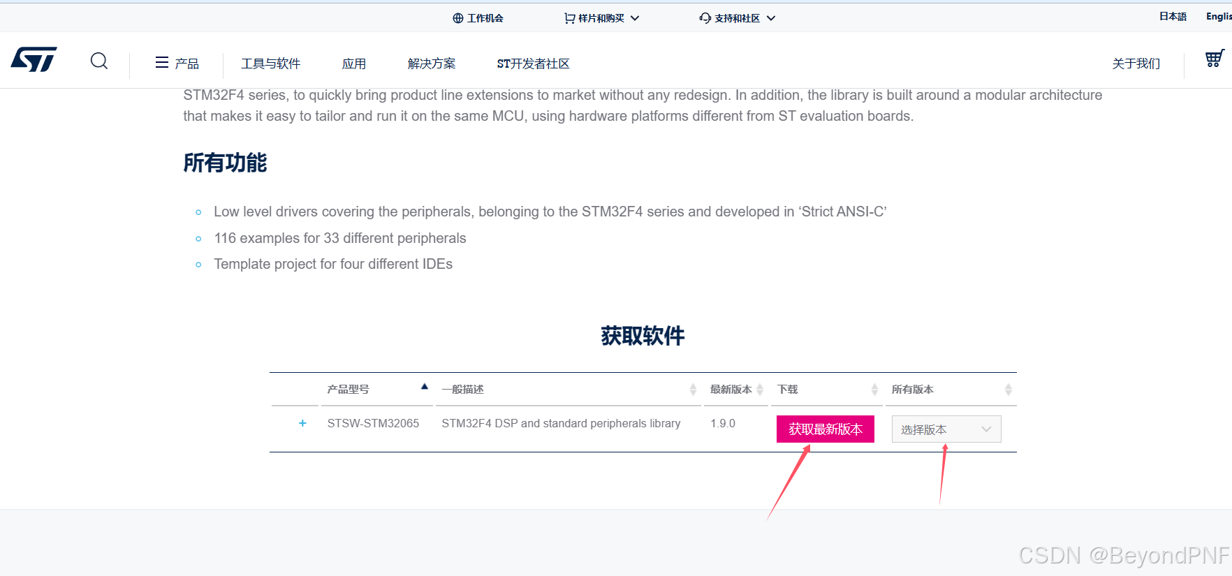Image resolution: width=1232 pixels, height=576 pixels.
Task: Click the 所有功能 heading
Action: click(x=225, y=163)
